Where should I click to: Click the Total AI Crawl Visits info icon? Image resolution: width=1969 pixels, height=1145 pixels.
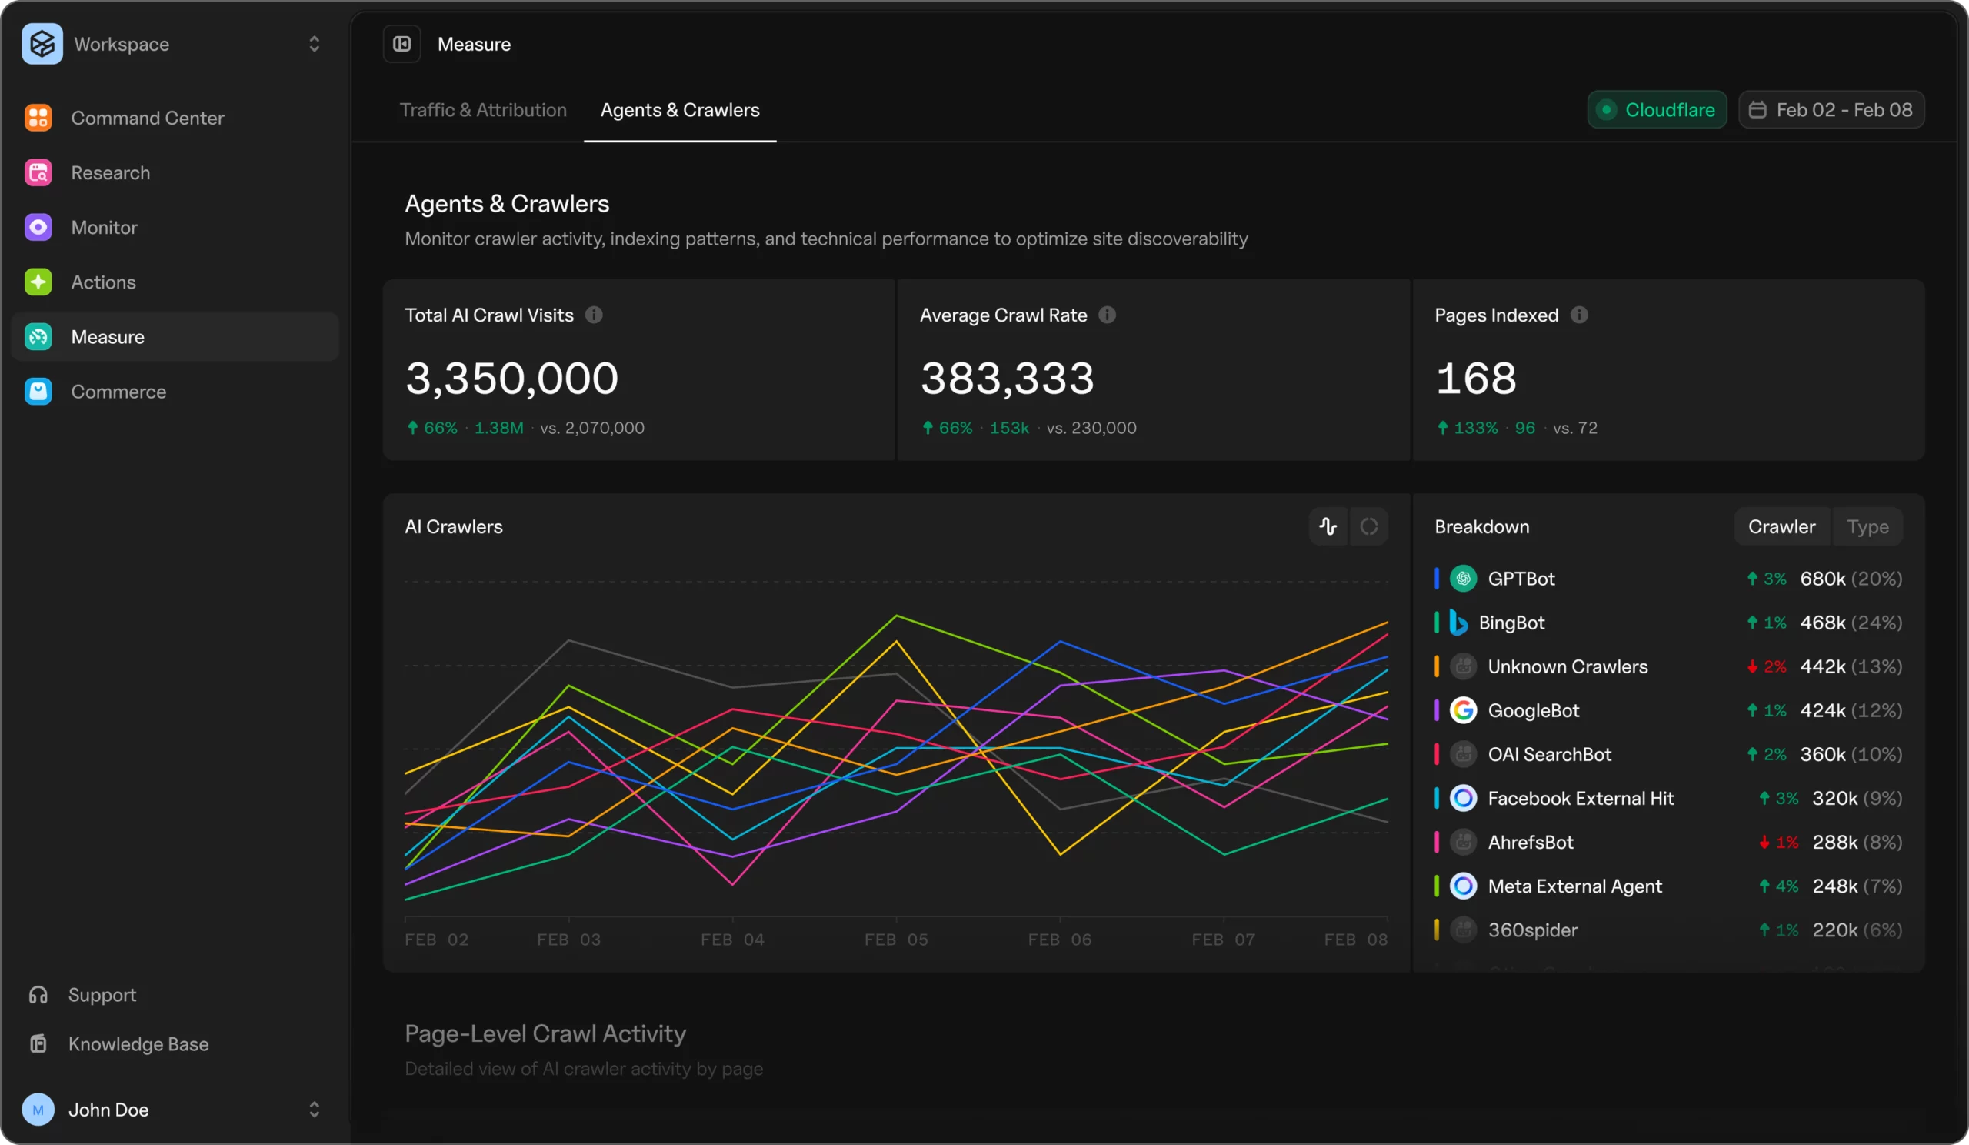coord(594,315)
